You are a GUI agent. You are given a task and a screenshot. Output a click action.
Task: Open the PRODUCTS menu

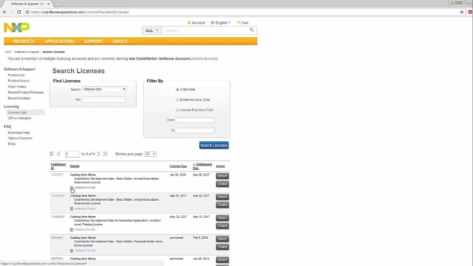tap(24, 41)
